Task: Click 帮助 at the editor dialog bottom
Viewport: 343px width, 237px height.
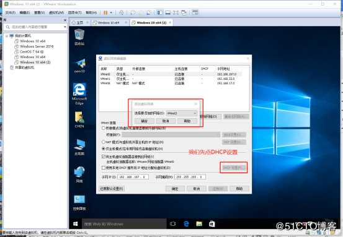Action: tap(239, 189)
